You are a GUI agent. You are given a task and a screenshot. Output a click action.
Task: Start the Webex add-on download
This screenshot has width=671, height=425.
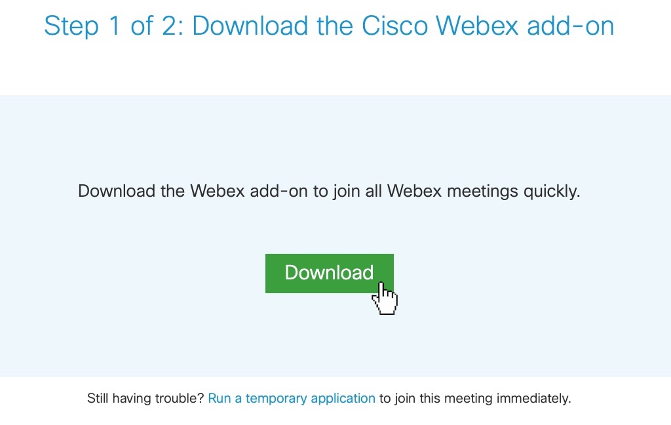pos(329,273)
